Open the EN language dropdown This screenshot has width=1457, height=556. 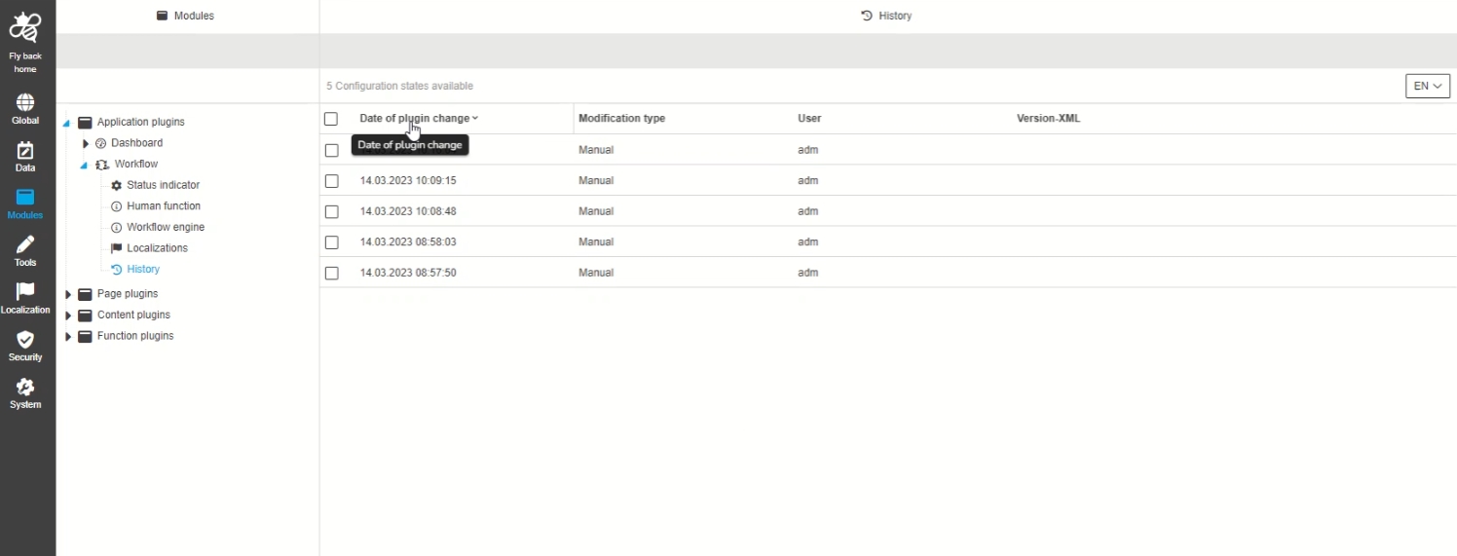point(1427,86)
